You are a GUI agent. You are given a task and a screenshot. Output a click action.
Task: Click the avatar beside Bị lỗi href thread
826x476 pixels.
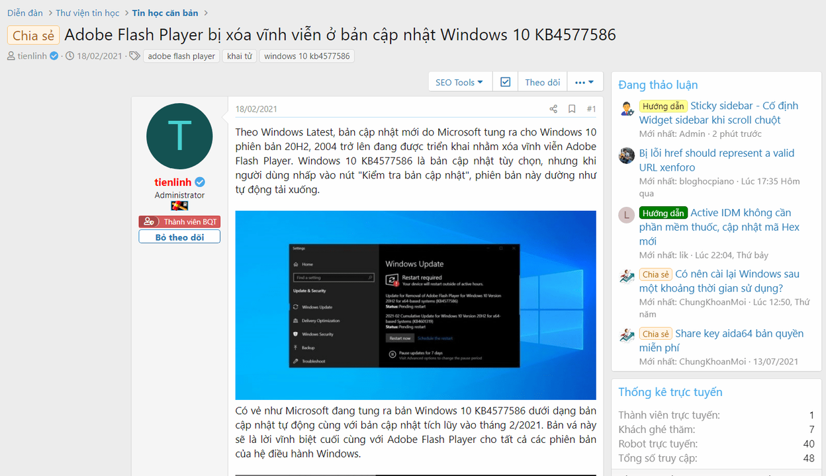coord(627,155)
